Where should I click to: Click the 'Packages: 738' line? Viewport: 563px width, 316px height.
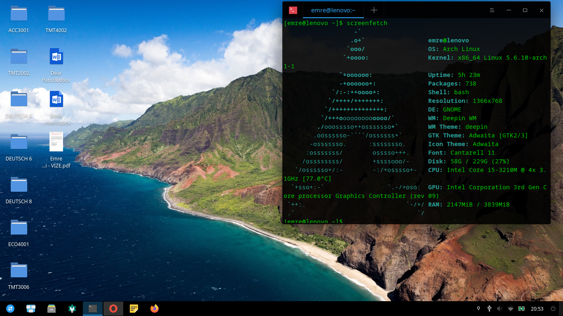[452, 84]
